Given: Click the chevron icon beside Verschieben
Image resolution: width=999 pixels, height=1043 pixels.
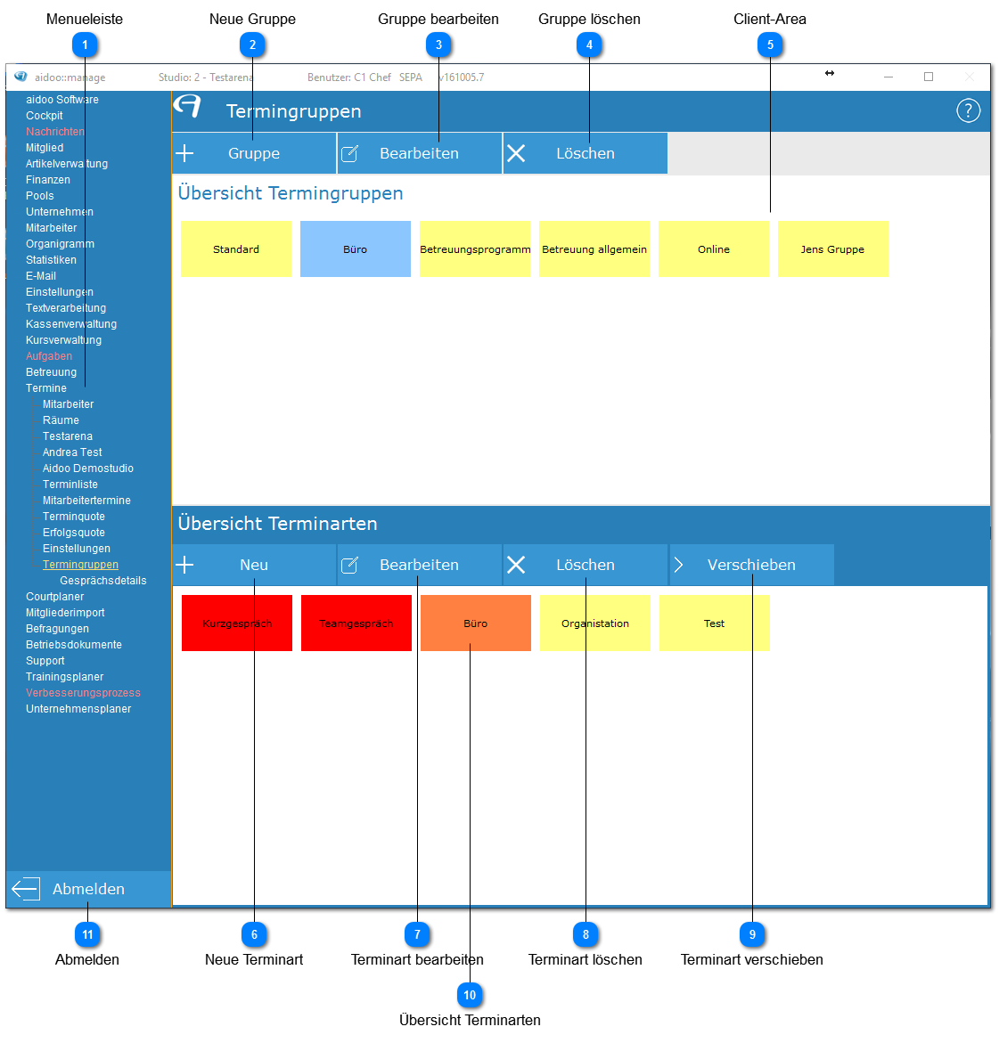Looking at the screenshot, I should click(678, 566).
